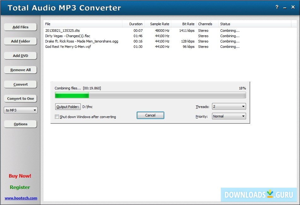Remove All files from list
The width and height of the screenshot is (300, 205).
click(x=21, y=70)
